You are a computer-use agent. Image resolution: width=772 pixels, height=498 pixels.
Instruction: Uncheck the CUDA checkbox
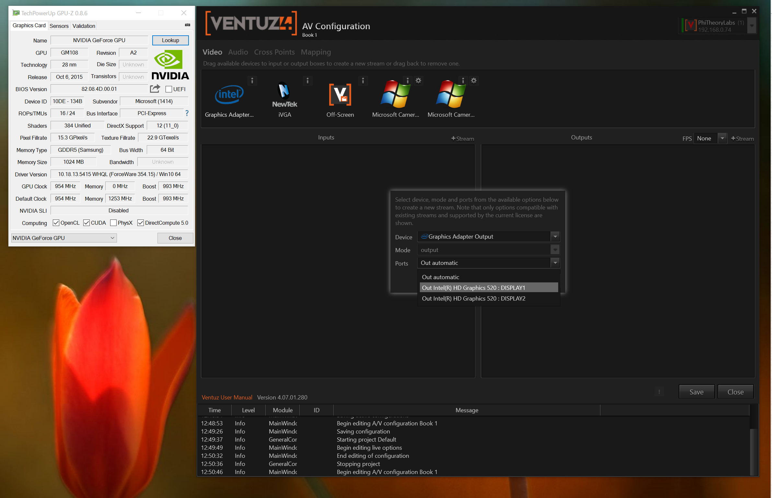pos(86,223)
